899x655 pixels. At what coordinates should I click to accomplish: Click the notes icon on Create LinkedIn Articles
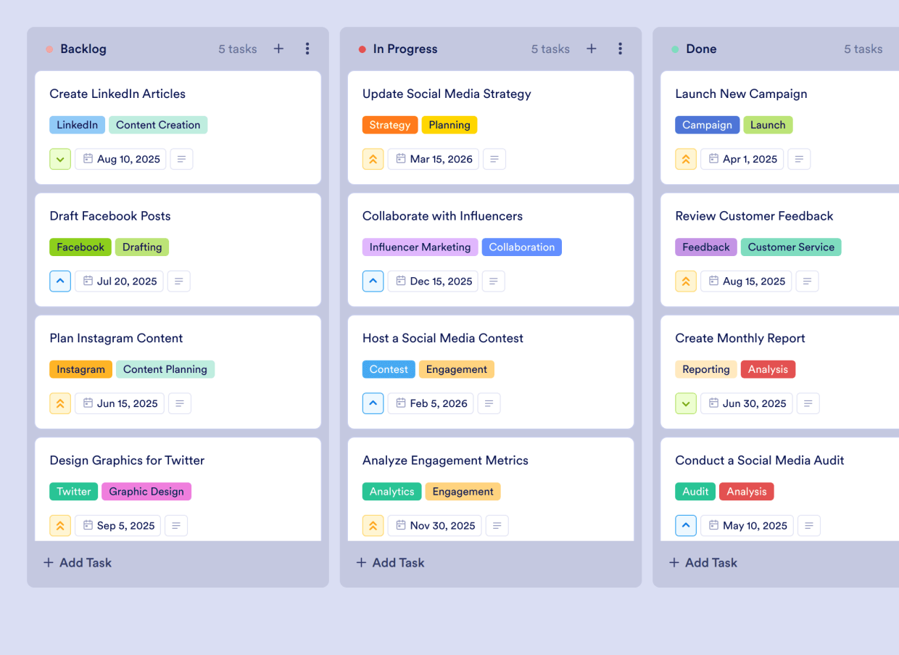click(x=181, y=159)
